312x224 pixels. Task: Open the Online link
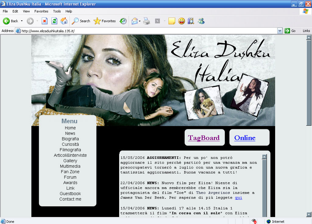tap(245, 138)
